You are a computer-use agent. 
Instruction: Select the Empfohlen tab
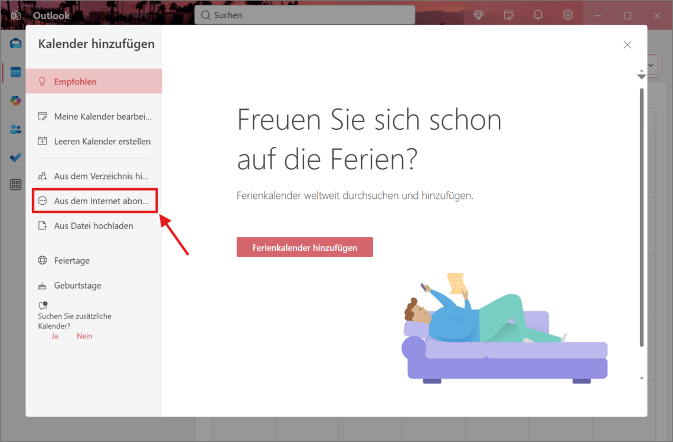click(94, 81)
